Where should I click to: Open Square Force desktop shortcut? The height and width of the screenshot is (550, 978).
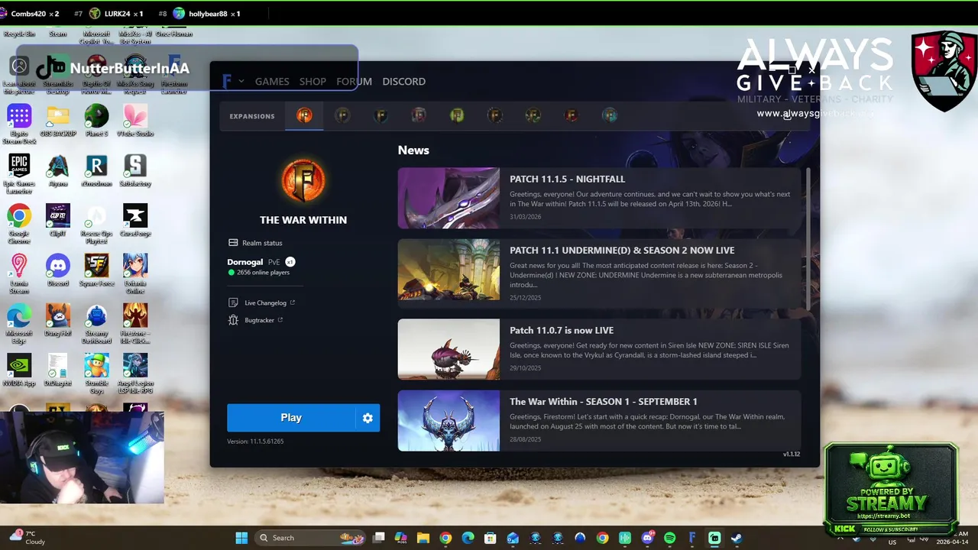tap(96, 270)
